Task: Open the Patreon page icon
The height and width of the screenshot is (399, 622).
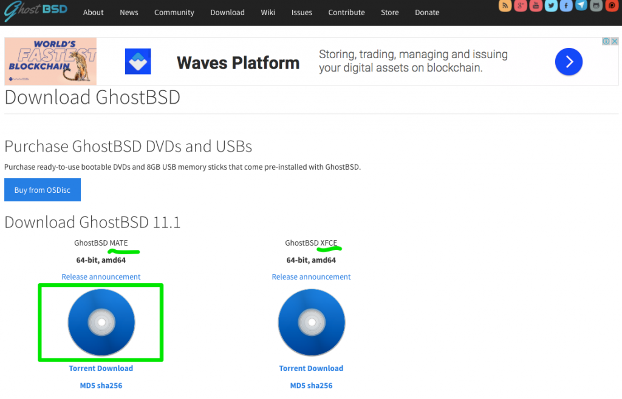Action: coord(612,5)
